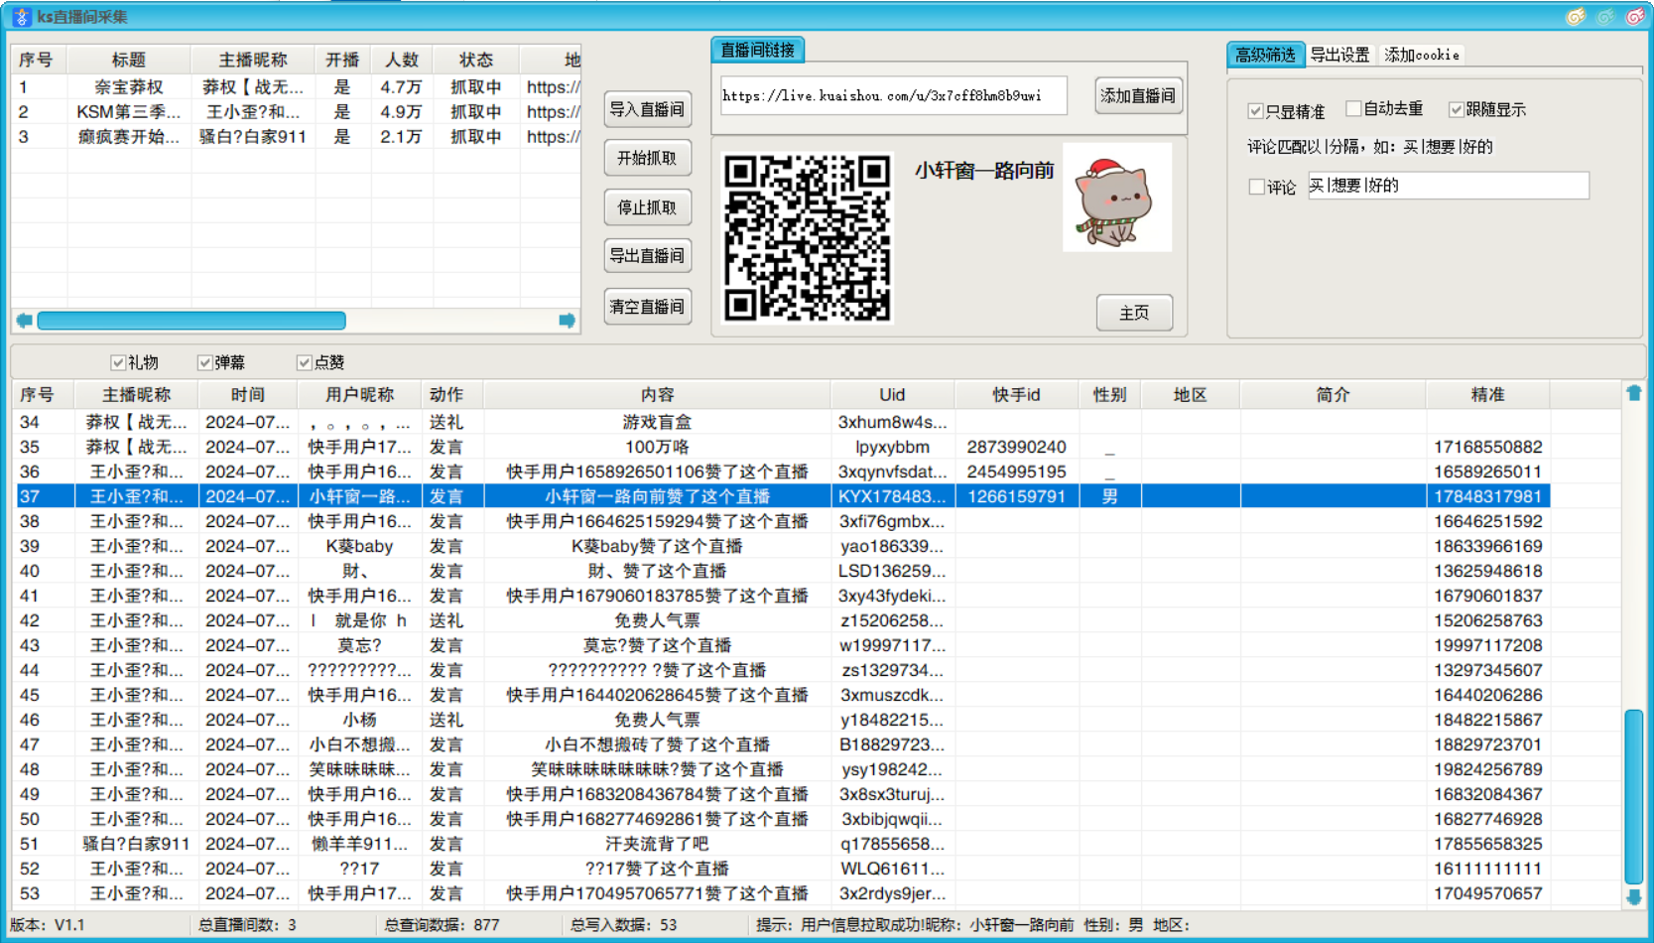
Task: Click the 性别 column header
Action: tap(1109, 395)
